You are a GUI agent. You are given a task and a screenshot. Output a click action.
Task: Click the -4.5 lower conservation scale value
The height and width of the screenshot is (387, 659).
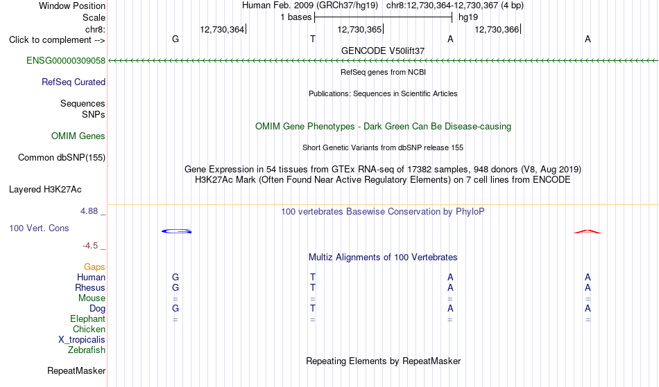(x=90, y=246)
